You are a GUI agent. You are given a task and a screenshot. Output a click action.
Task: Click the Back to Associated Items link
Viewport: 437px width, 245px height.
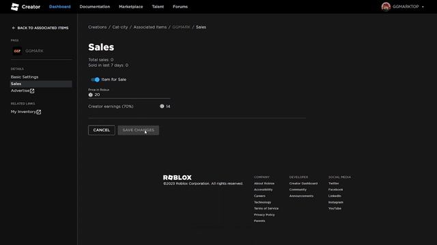coord(40,28)
